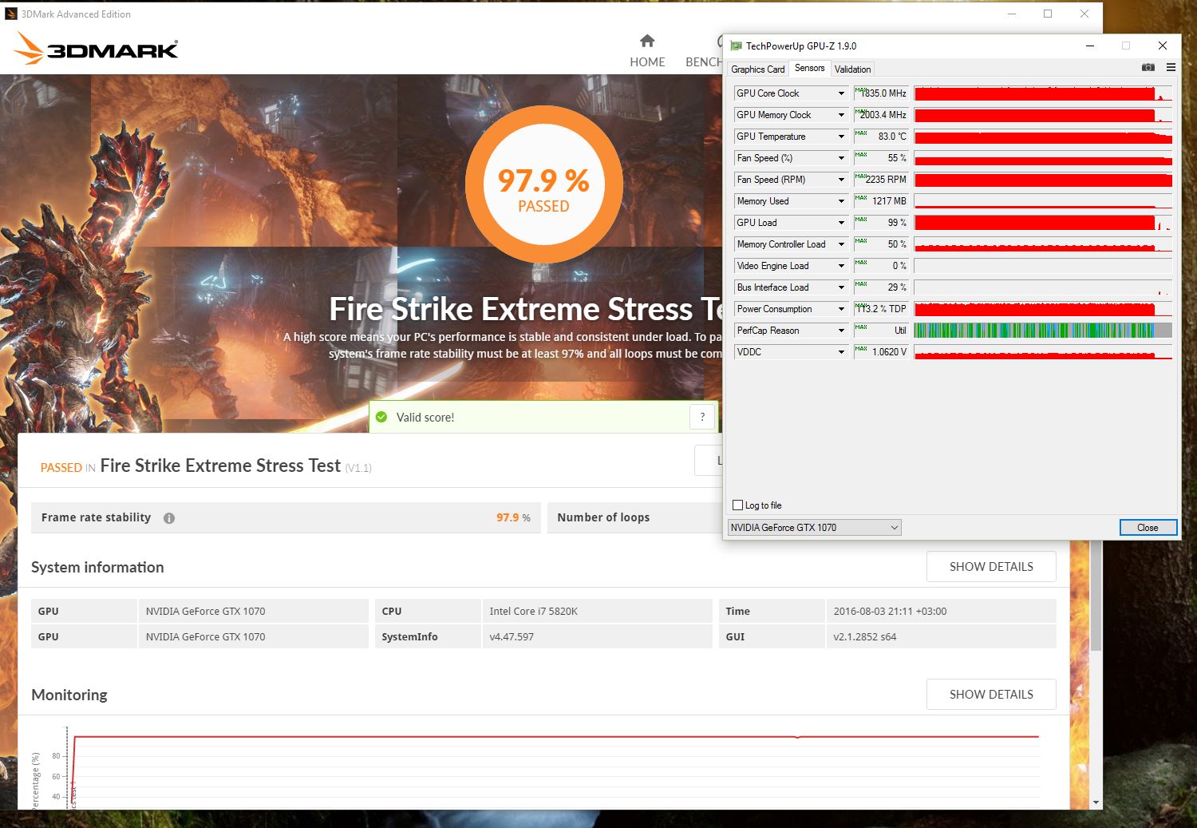Show details for Monitoring

(x=991, y=695)
